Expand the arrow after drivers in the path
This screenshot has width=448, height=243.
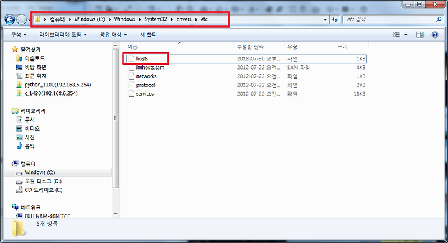pyautogui.click(x=196, y=19)
